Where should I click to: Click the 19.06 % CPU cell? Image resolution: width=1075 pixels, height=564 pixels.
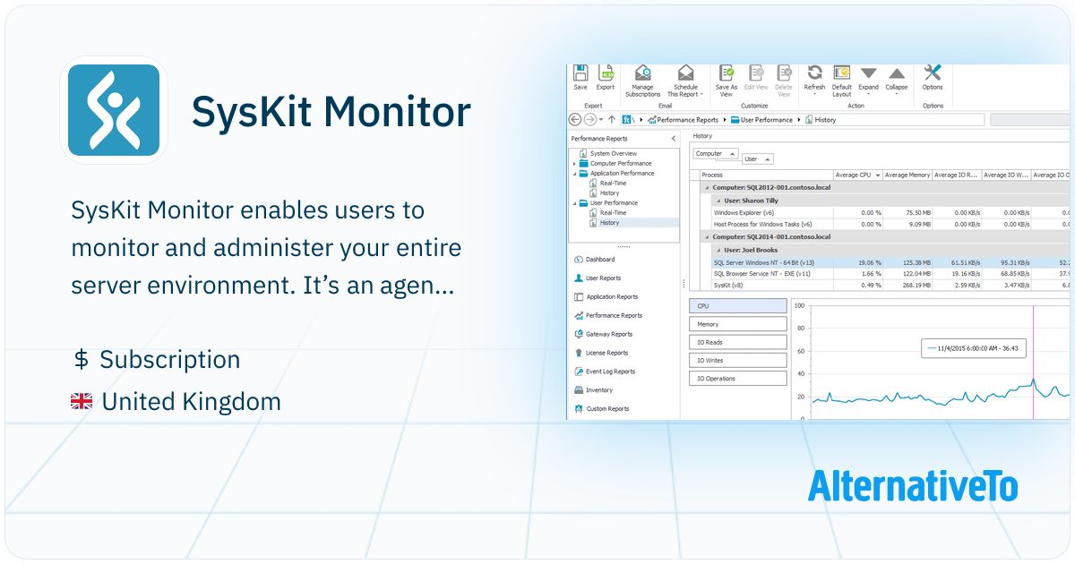(x=857, y=262)
